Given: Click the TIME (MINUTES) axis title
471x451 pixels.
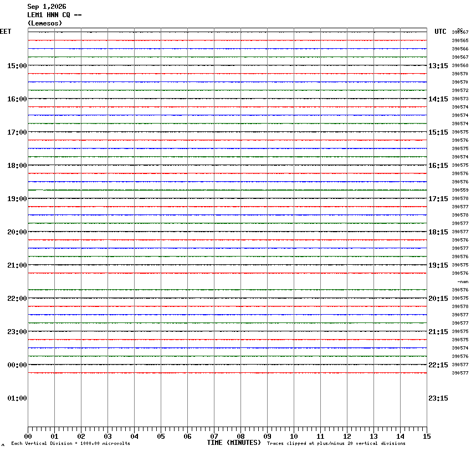Looking at the screenshot, I should point(234,443).
